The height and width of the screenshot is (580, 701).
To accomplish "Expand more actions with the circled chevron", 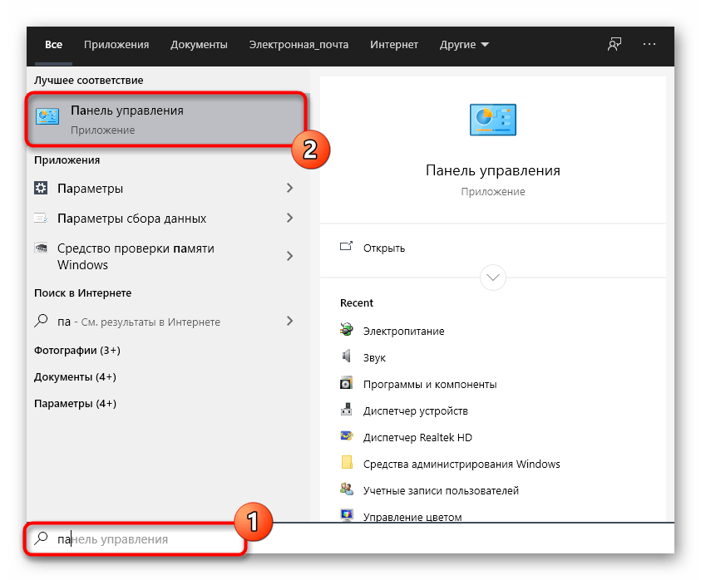I will click(x=493, y=276).
